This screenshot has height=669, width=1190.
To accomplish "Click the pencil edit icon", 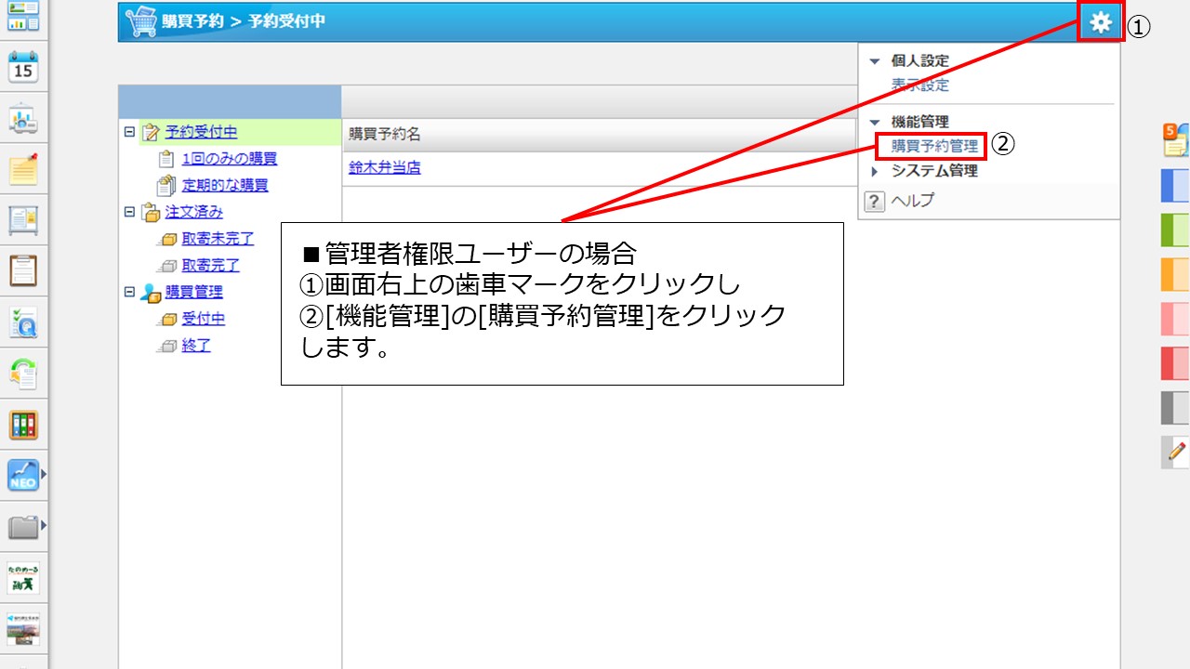I will (x=1176, y=452).
